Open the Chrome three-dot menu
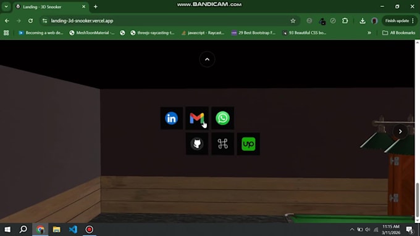The width and height of the screenshot is (420, 236). (413, 20)
